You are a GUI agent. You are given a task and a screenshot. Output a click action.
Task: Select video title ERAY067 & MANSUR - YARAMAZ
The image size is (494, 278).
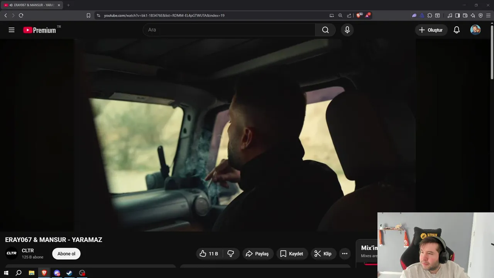tap(54, 240)
